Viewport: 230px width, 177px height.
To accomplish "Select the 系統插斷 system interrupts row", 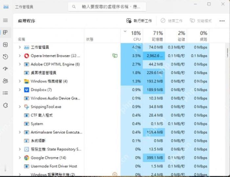I will [38, 141].
